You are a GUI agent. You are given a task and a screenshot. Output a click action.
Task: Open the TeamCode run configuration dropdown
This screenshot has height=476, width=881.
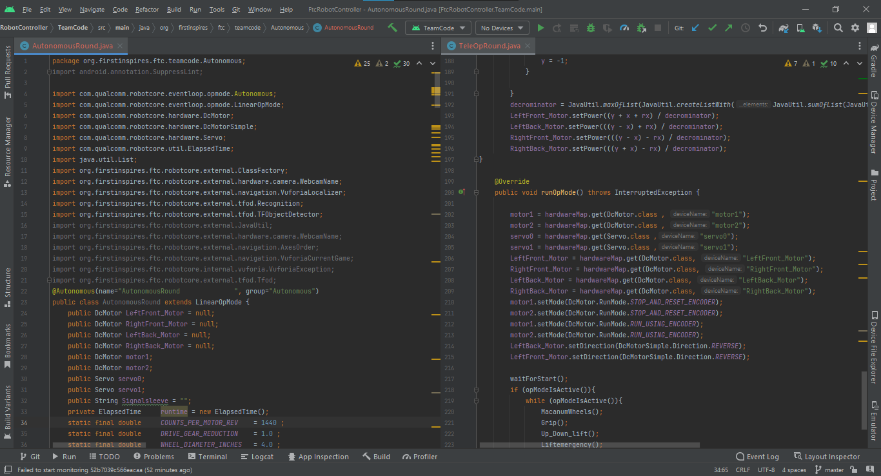click(438, 28)
